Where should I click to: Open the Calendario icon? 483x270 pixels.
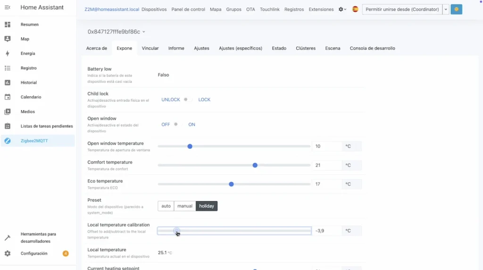[8, 97]
